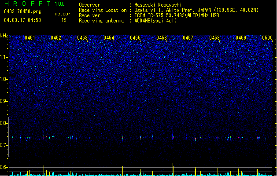The image size is (277, 176).
Task: Click the 0452 time marker
Action: click(x=56, y=38)
